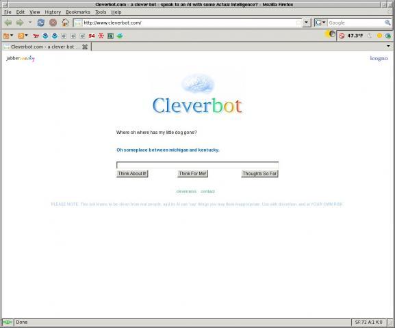This screenshot has width=395, height=328.
Task: Click the green Forward arrow
Action: 20,23
